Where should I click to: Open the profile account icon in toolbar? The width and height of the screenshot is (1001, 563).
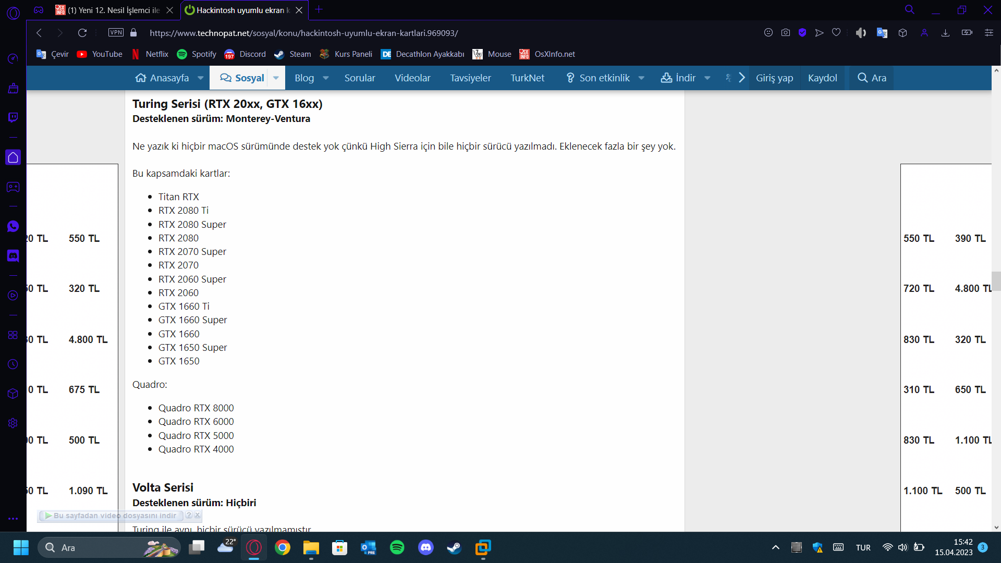pos(924,33)
